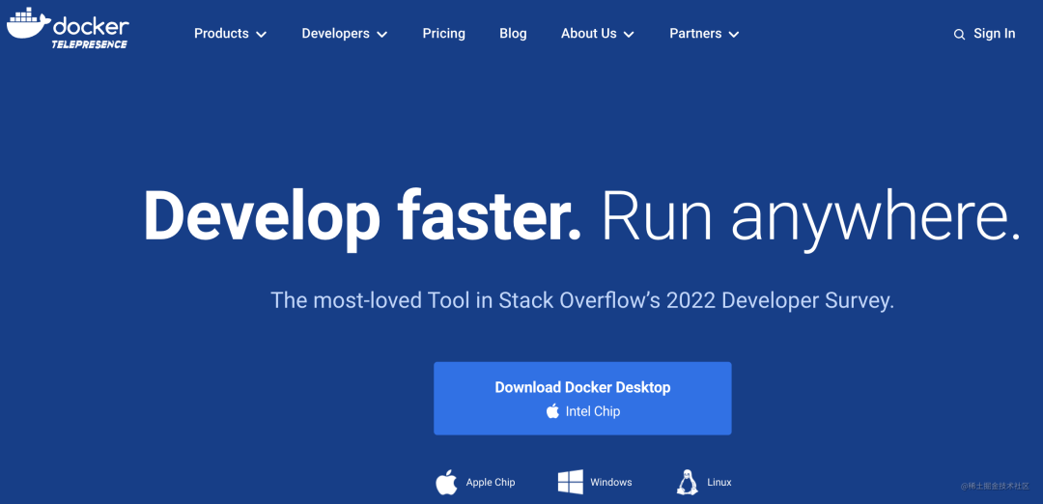The image size is (1043, 504).
Task: Choose the Apple Chip download text
Action: [491, 482]
